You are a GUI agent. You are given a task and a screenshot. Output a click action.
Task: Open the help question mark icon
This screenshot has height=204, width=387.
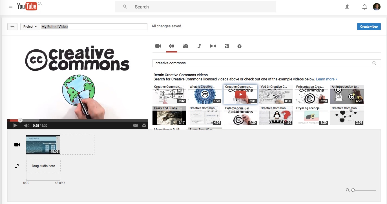point(240,46)
